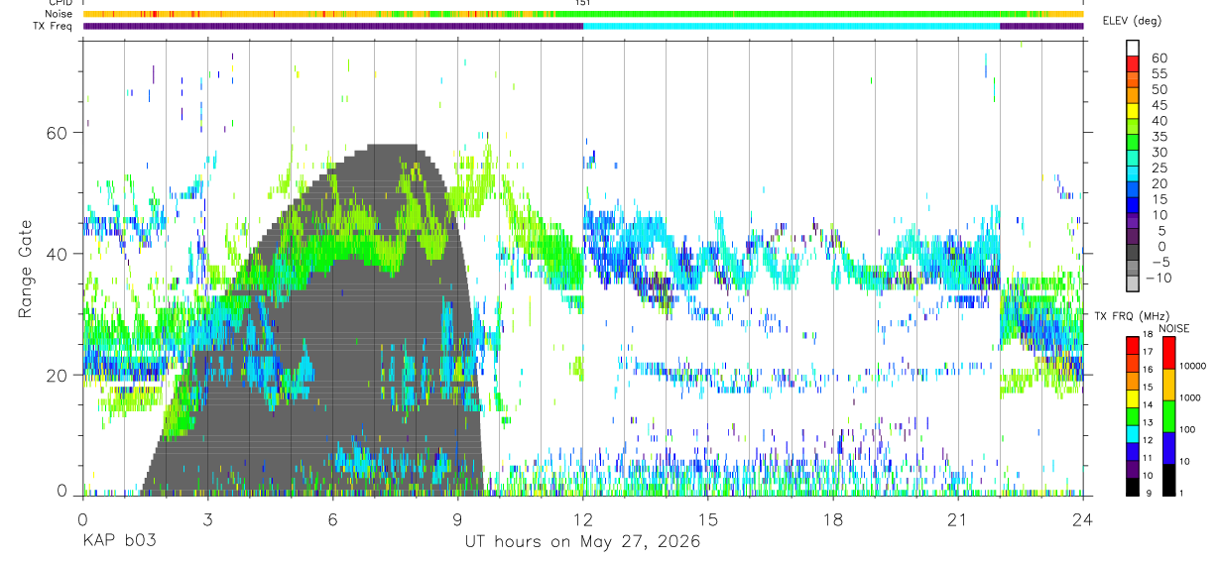
Task: Click the x-axis tick label '24'
Action: (1082, 519)
